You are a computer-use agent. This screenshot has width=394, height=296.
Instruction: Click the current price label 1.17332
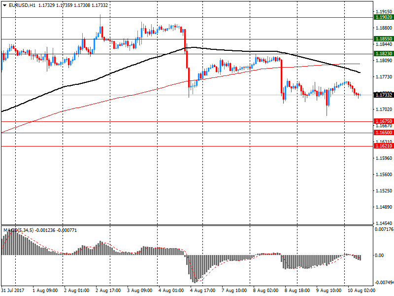pyautogui.click(x=384, y=95)
